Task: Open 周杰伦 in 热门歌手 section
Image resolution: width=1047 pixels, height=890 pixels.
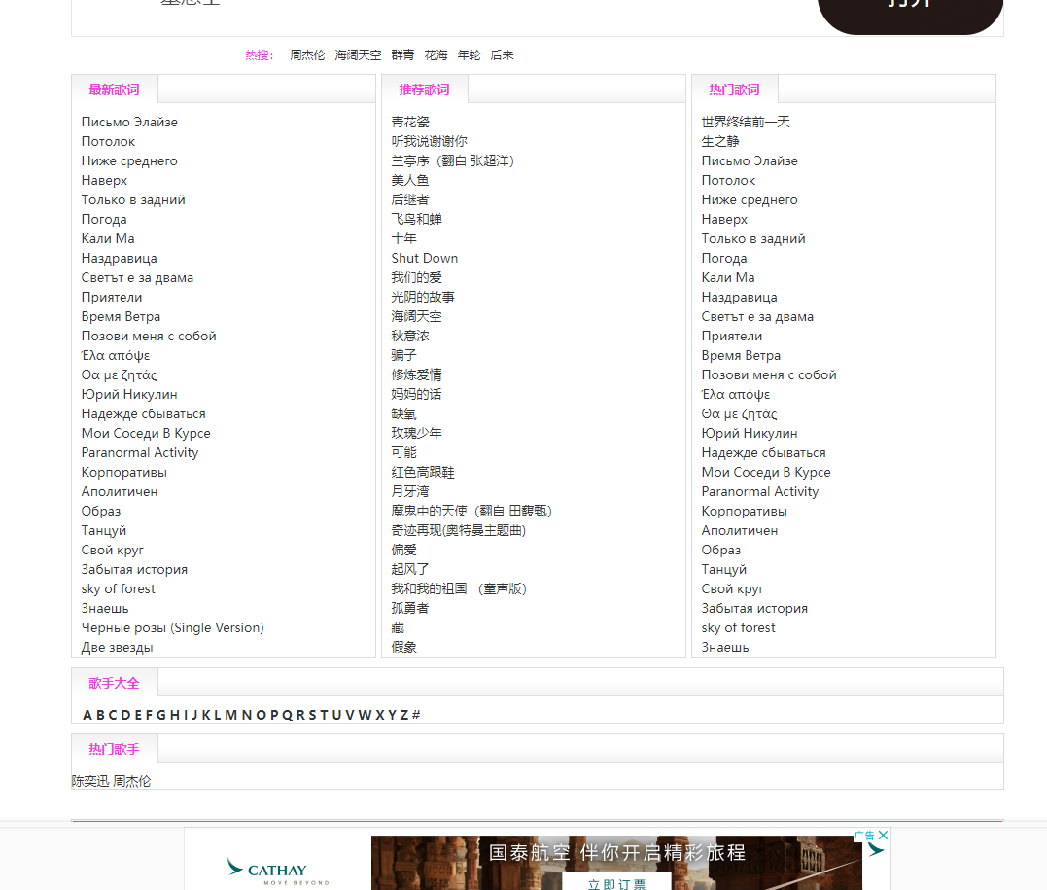Action: point(131,781)
